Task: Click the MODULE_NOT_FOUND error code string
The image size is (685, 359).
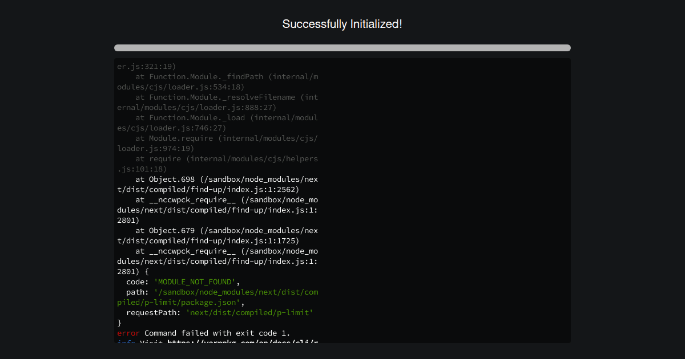Action: pyautogui.click(x=194, y=282)
